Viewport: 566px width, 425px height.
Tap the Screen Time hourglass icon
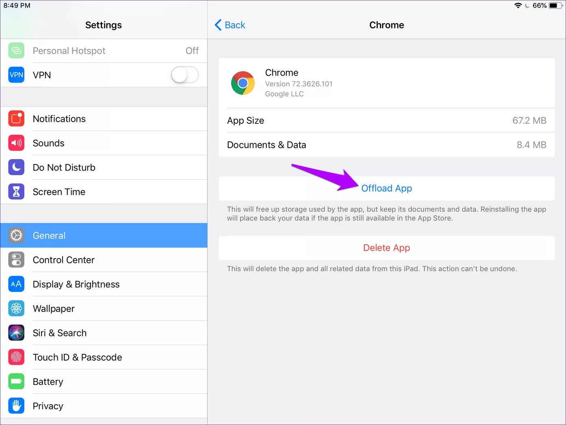coord(16,192)
